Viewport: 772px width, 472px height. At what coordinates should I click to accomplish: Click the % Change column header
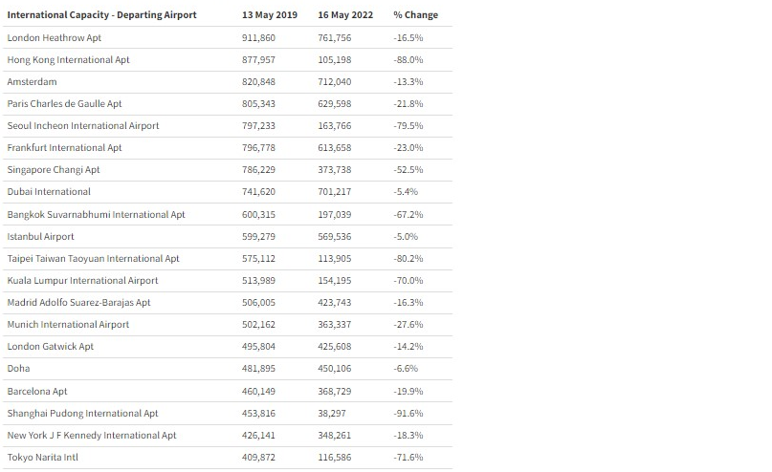pos(415,14)
